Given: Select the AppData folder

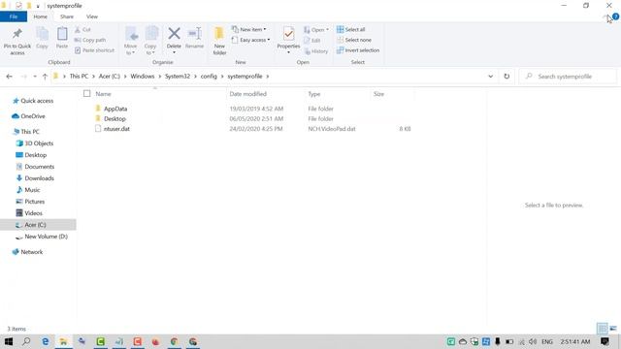Looking at the screenshot, I should pos(115,109).
